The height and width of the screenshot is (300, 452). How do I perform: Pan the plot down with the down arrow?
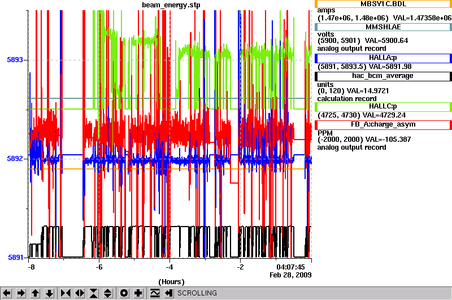click(x=50, y=293)
